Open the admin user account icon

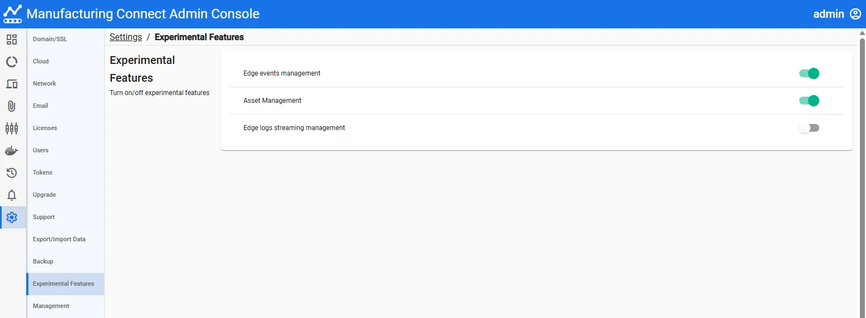click(x=855, y=14)
